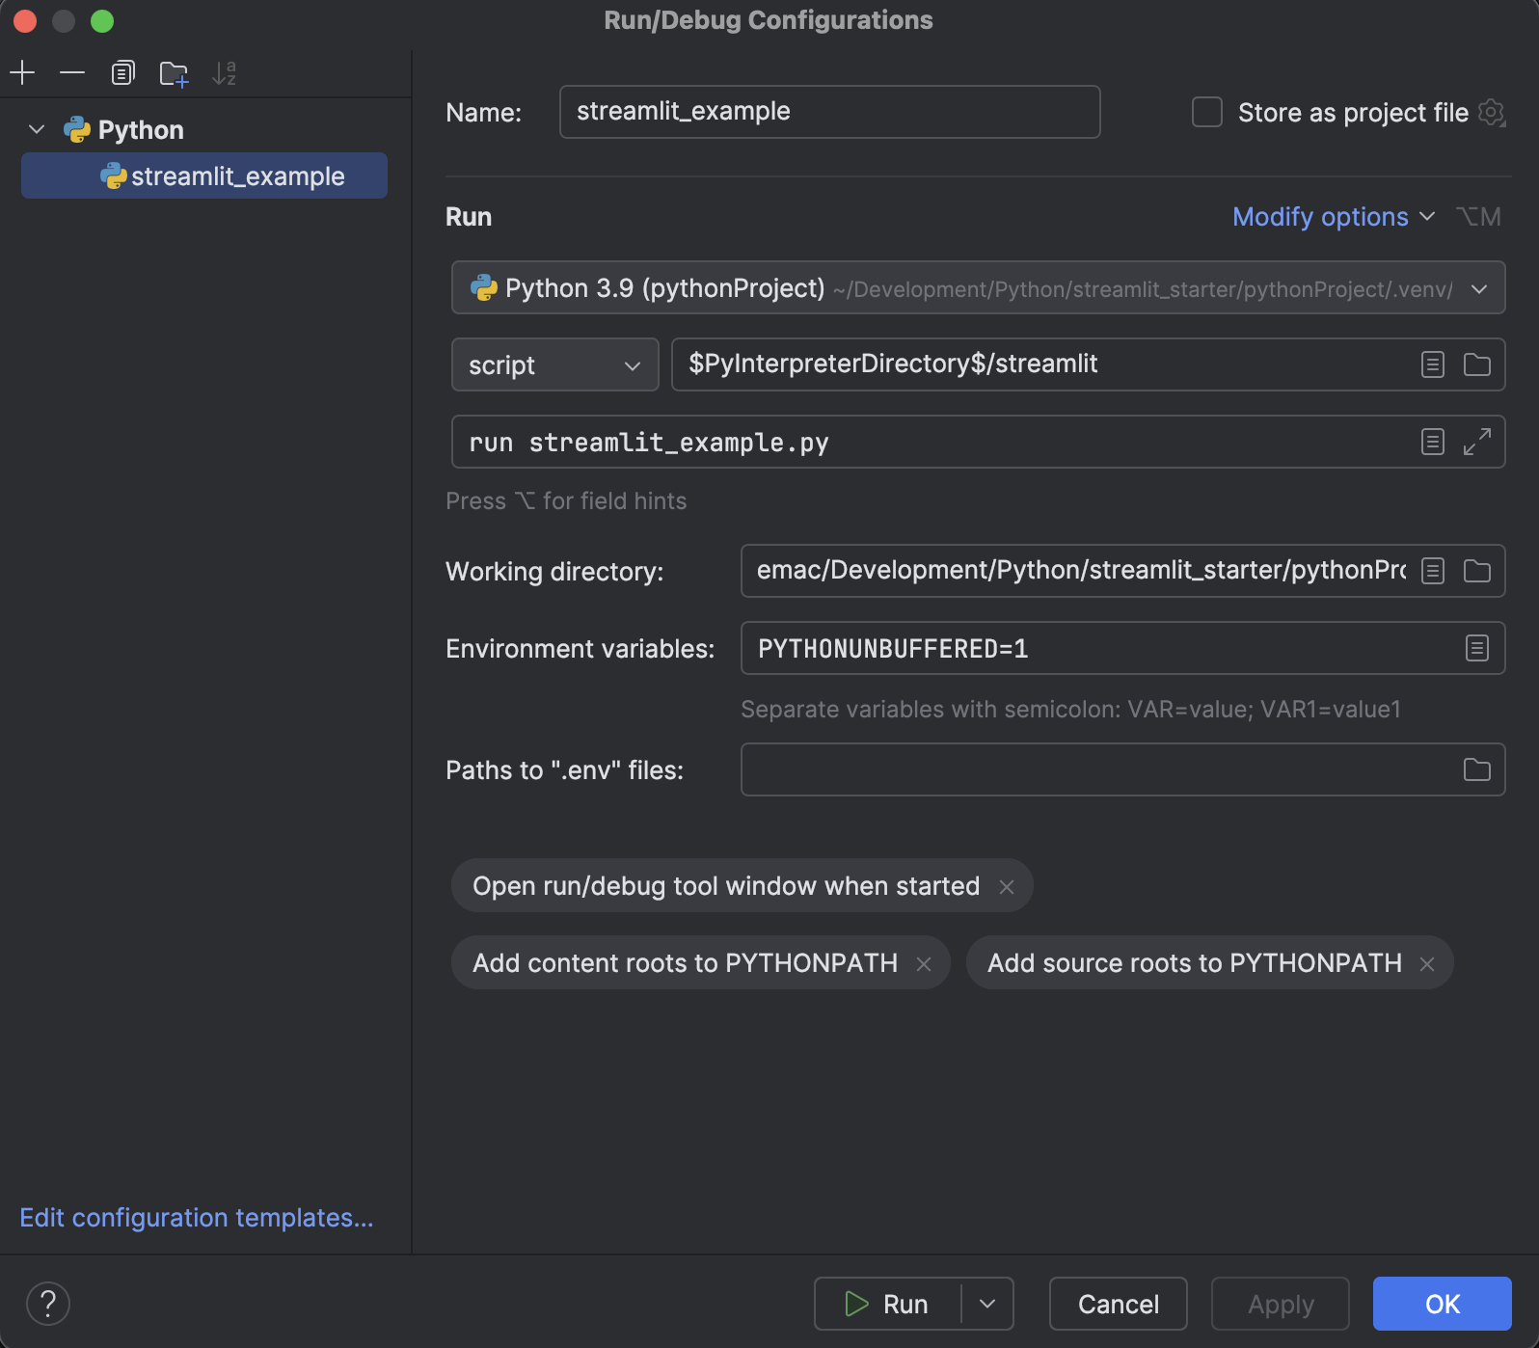Open Run button dropdown arrow
The width and height of the screenshot is (1539, 1348).
987,1304
